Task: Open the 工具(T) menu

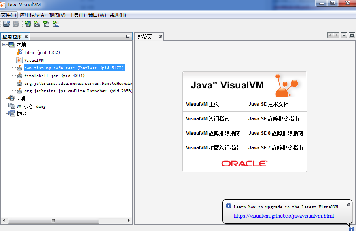Action: coord(77,15)
